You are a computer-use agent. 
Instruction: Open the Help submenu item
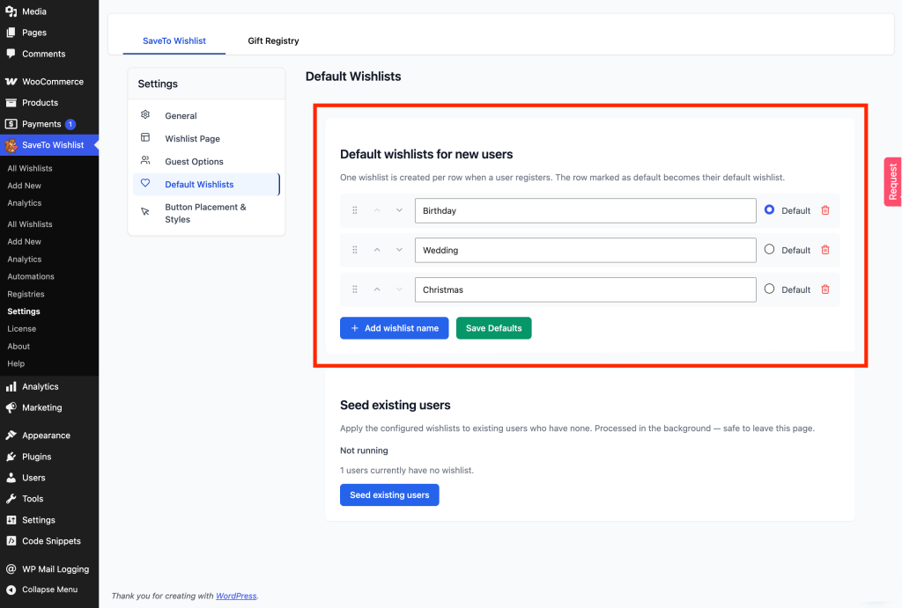[16, 363]
